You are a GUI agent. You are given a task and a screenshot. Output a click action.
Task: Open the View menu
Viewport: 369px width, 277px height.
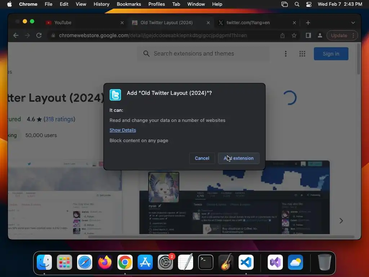point(81,4)
